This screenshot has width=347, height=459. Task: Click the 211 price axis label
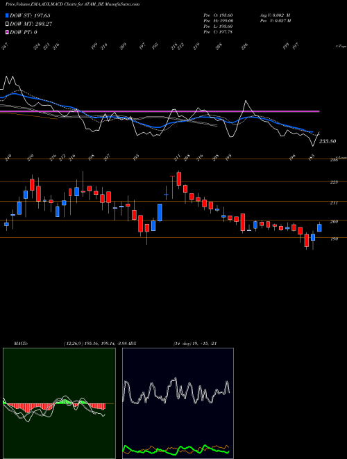pyautogui.click(x=334, y=202)
